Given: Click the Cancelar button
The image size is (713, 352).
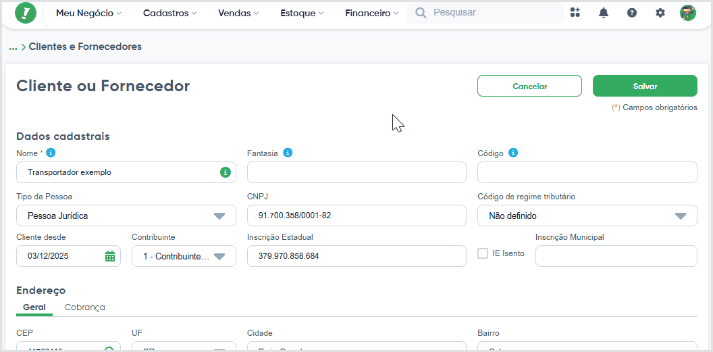Looking at the screenshot, I should click(x=530, y=86).
